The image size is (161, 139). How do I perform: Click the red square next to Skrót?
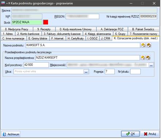(46, 22)
